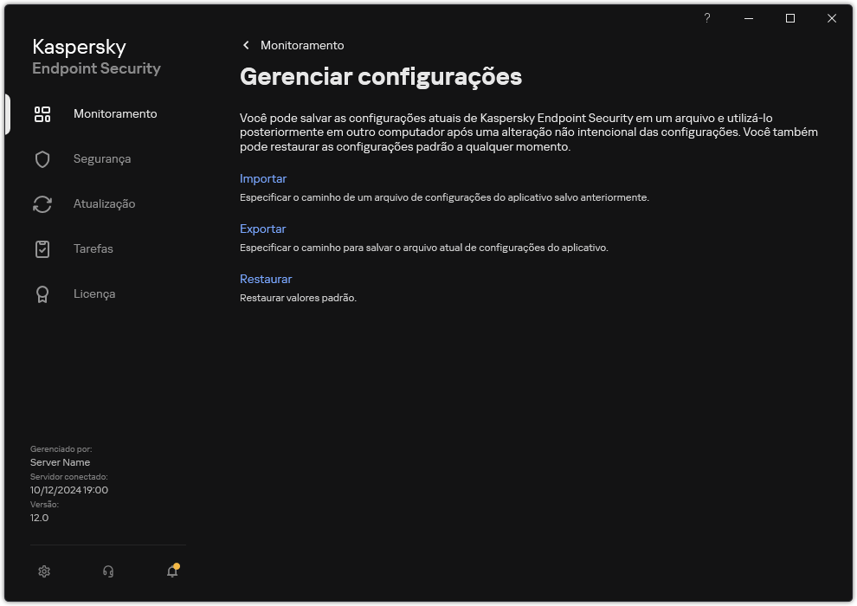Select Segurança in the sidebar menu

click(101, 158)
